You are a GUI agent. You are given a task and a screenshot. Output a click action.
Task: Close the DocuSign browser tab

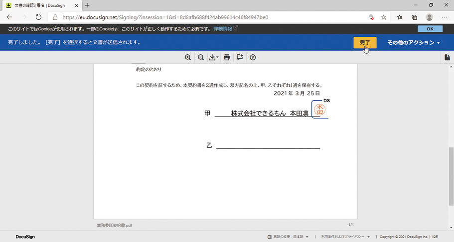(x=76, y=5)
